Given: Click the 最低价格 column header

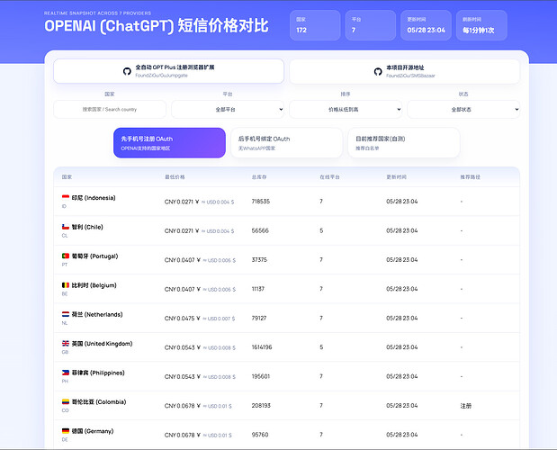Looking at the screenshot, I should click(x=175, y=177).
